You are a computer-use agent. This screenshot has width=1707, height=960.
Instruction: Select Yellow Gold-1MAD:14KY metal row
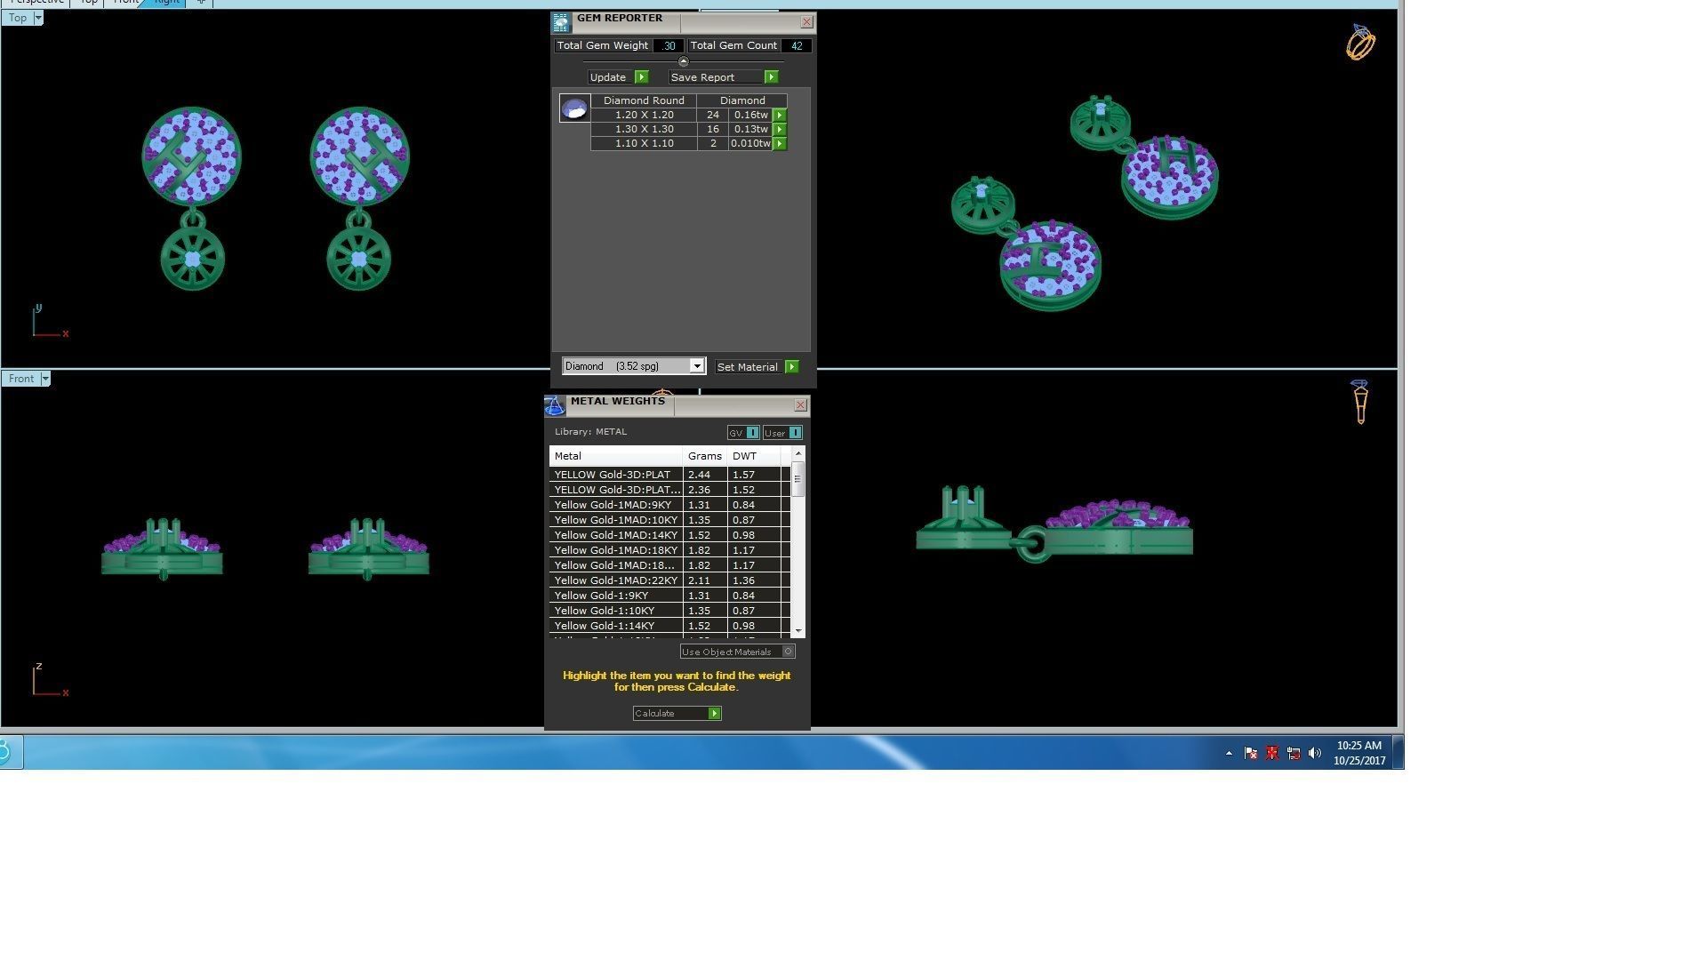(615, 535)
